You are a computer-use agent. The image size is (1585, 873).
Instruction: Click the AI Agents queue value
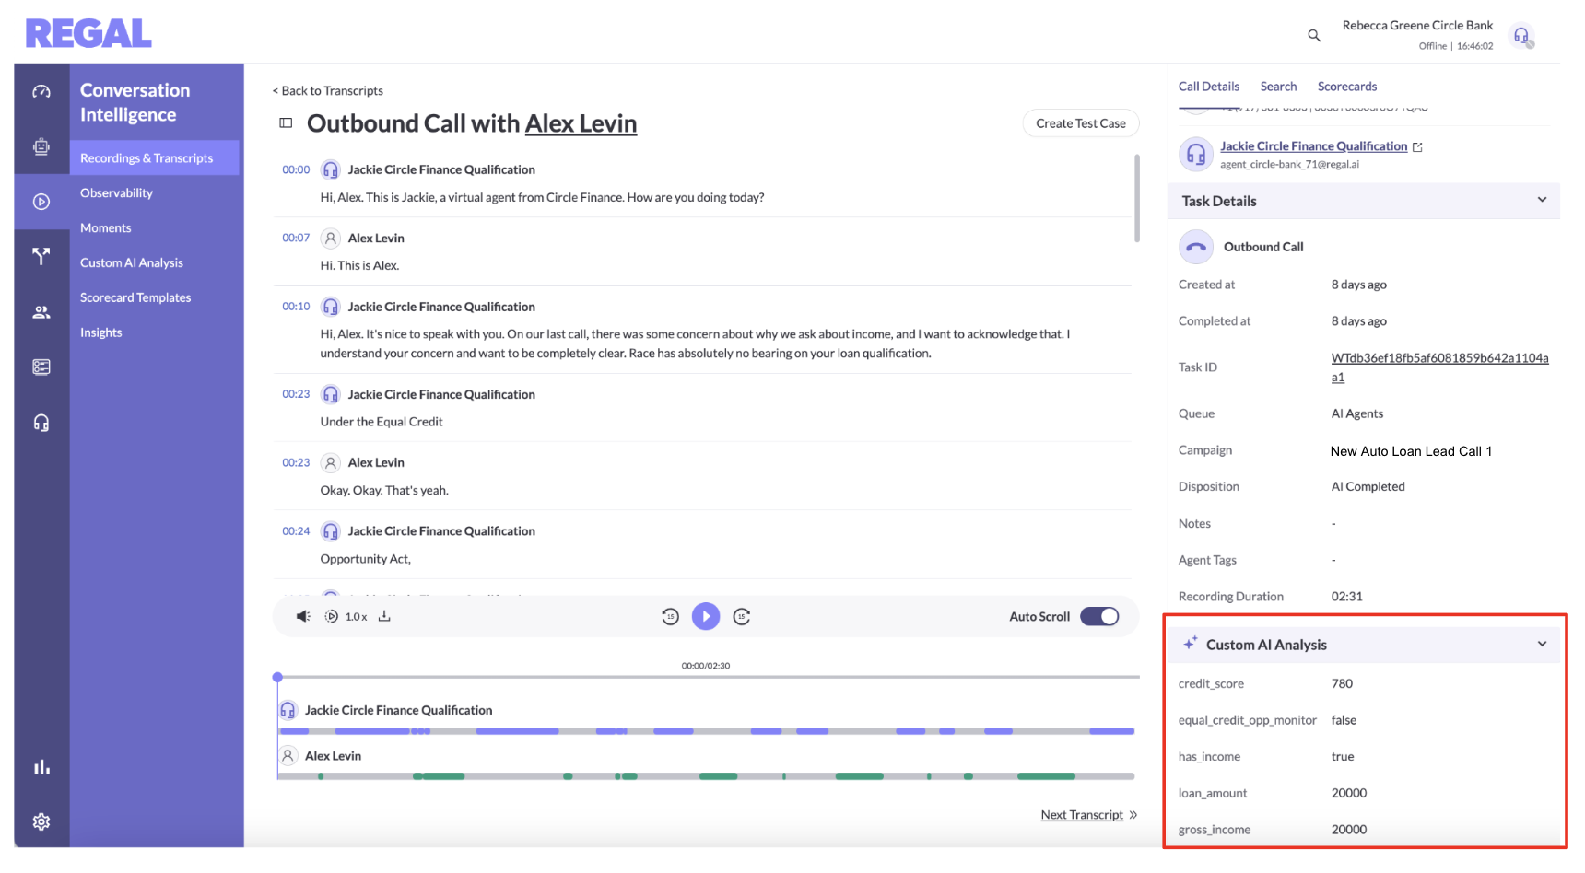(1356, 414)
